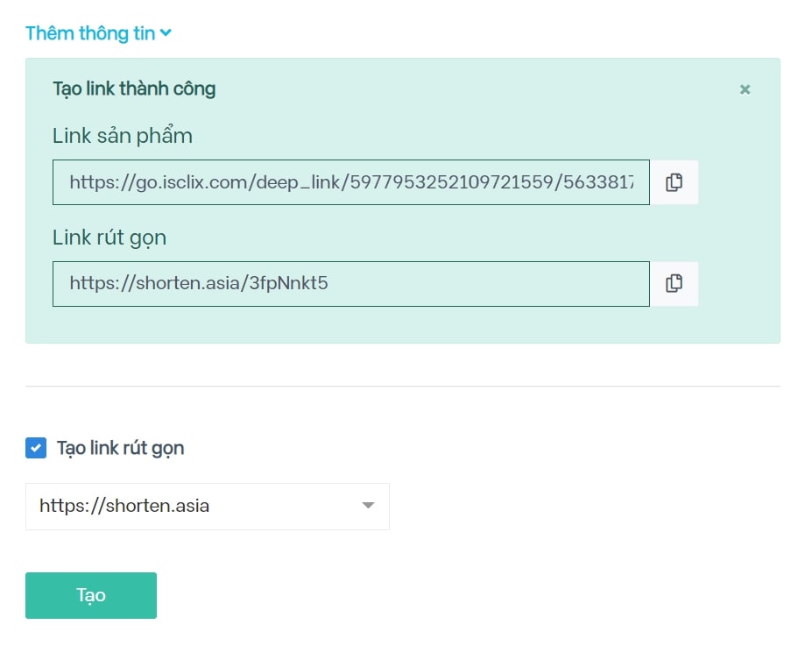Click the chevron next to Thêm thông tin
Image resolution: width=805 pixels, height=660 pixels.
coord(166,32)
